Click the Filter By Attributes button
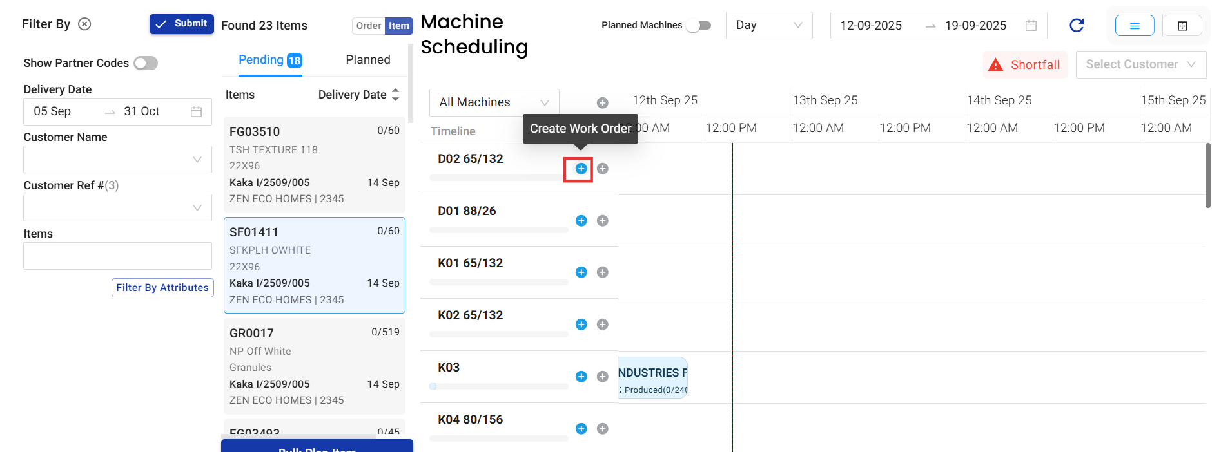 click(x=162, y=288)
